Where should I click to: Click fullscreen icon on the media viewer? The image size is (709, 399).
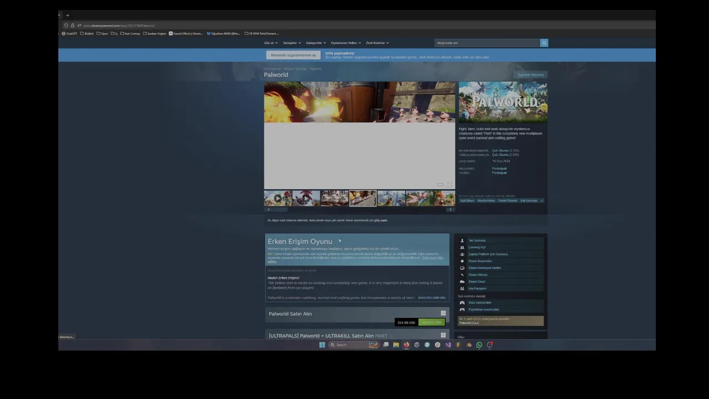[x=449, y=185]
